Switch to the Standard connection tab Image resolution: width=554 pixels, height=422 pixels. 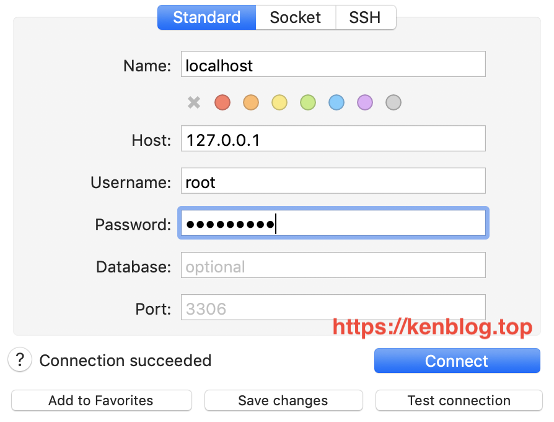coord(207,17)
